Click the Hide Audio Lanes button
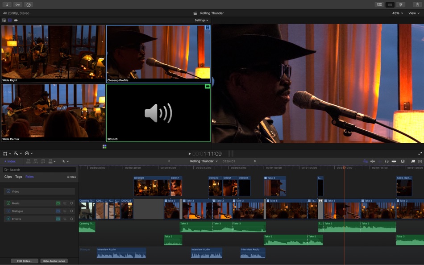This screenshot has width=424, height=265. coord(55,261)
